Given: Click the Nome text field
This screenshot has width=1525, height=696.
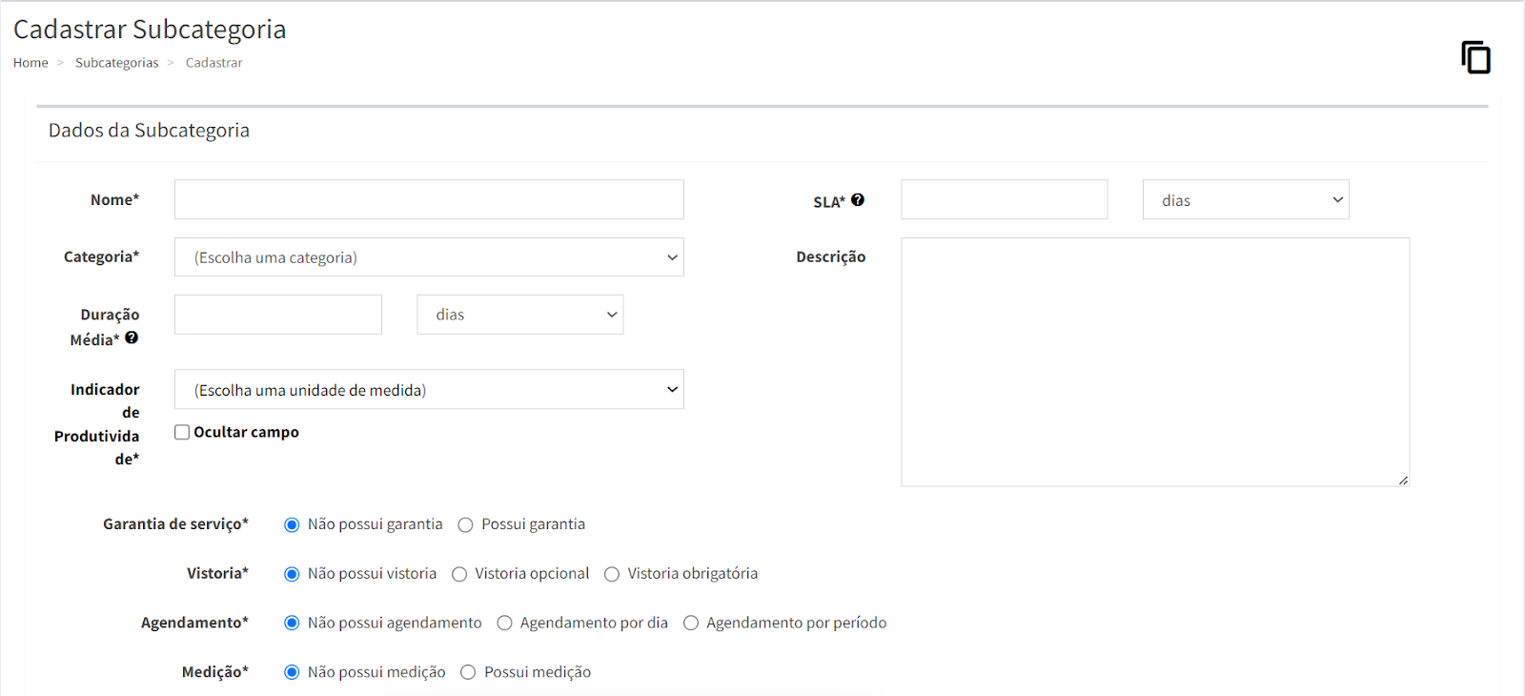Looking at the screenshot, I should tap(429, 200).
